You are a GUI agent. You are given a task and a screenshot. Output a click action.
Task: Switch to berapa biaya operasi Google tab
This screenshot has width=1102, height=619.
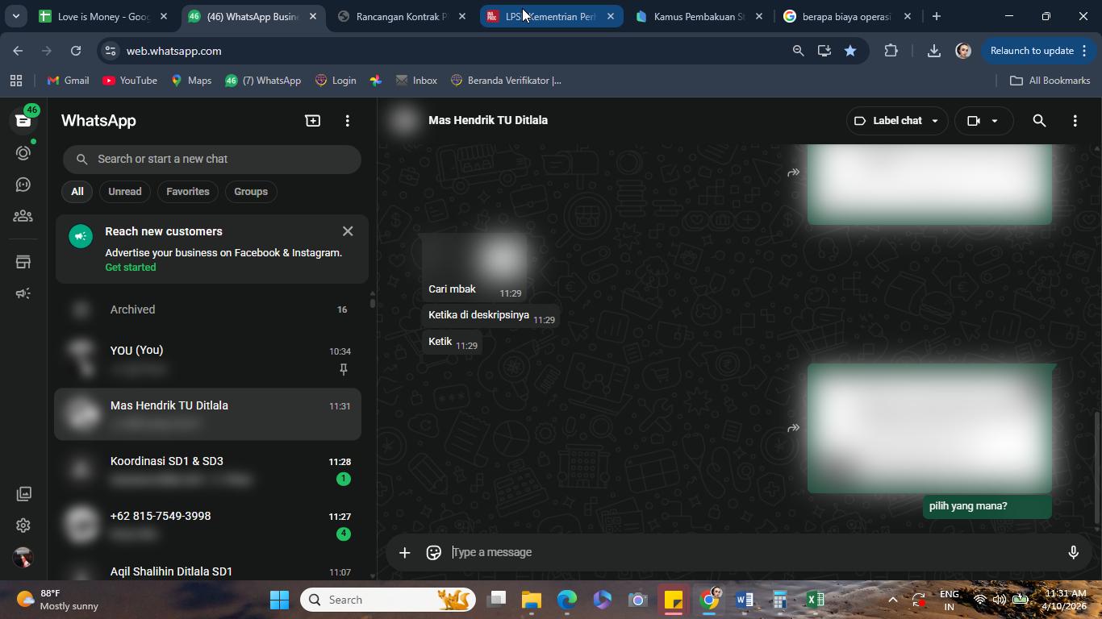[847, 16]
